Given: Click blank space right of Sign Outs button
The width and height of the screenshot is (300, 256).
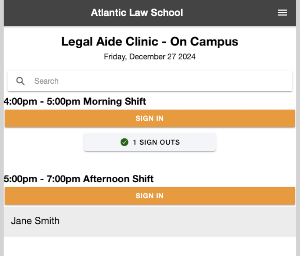Looking at the screenshot, I should click(x=256, y=142).
